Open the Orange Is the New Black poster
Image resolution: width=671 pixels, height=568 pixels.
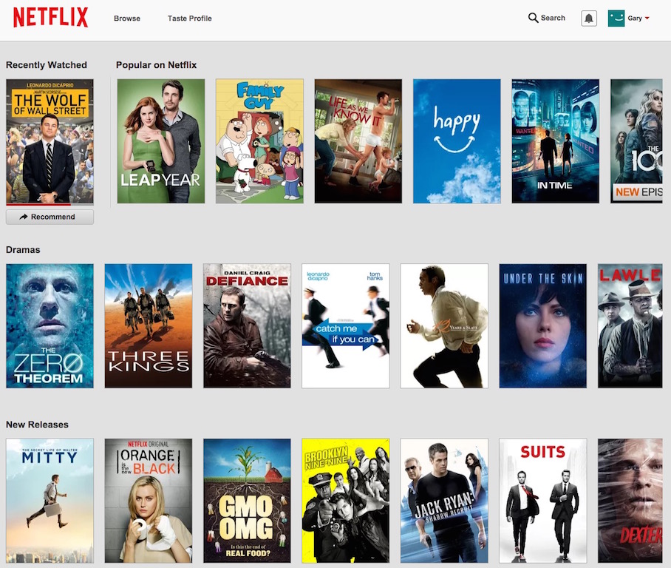pos(149,501)
